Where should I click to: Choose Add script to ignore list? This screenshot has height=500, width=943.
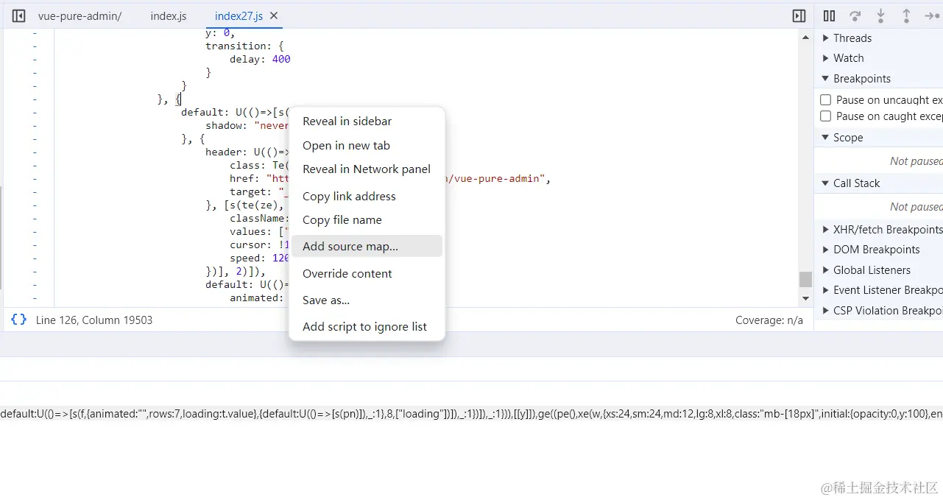[367, 327]
